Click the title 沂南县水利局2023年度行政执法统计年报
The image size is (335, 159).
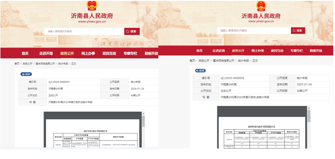tap(71, 102)
